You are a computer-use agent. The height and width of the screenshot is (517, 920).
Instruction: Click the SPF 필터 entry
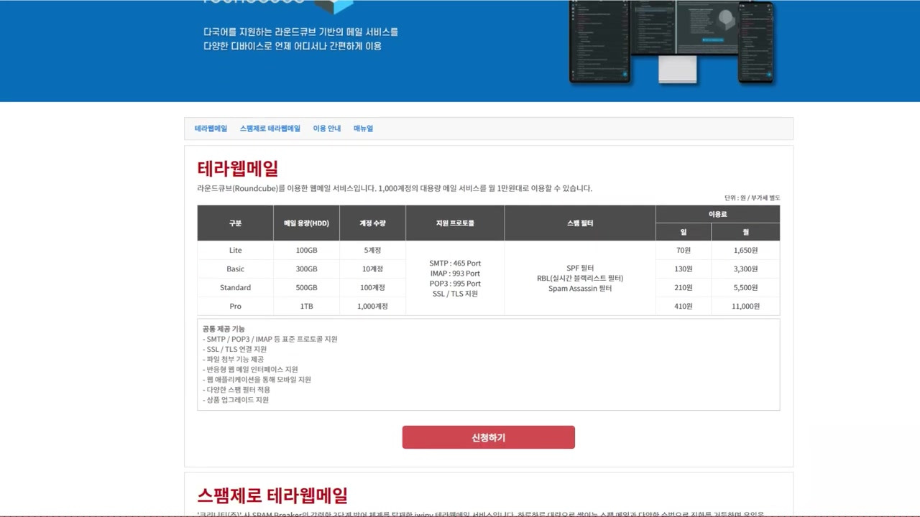[580, 269]
